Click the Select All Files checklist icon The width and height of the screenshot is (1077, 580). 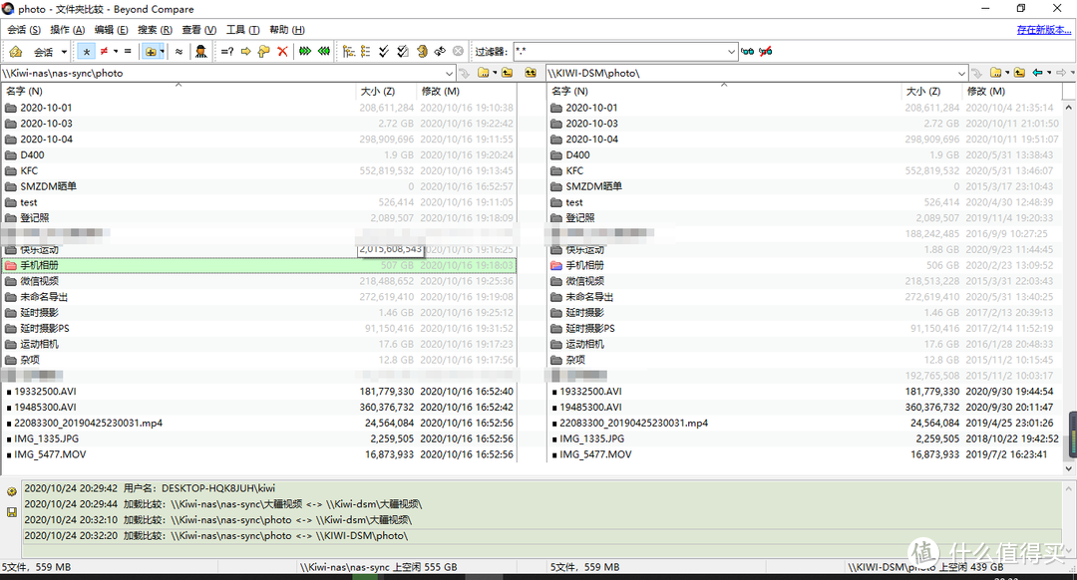tap(403, 52)
